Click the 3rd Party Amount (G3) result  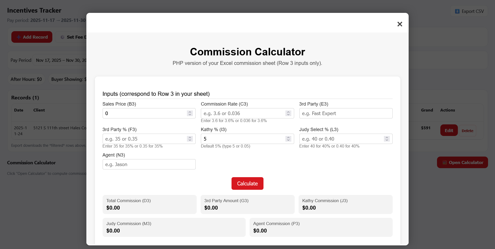[x=247, y=204]
